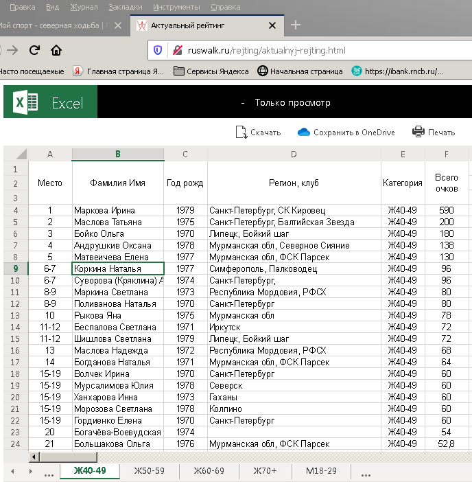Switch to the Ж70+ sheet tab
Viewport: 472px width, 482px height.
265,470
